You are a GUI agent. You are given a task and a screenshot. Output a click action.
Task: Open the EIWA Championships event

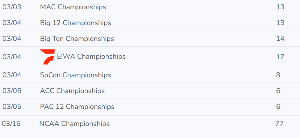pyautogui.click(x=91, y=57)
